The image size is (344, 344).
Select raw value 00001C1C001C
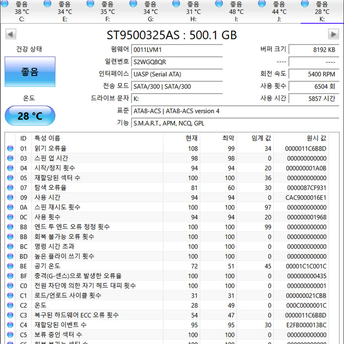click(306, 266)
